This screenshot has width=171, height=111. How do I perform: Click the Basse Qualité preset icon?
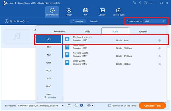tap(67, 63)
